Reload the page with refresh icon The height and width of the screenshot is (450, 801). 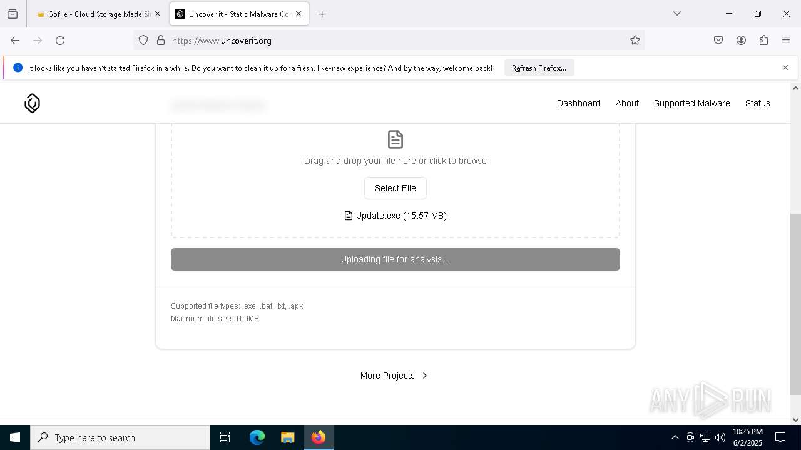[60, 41]
